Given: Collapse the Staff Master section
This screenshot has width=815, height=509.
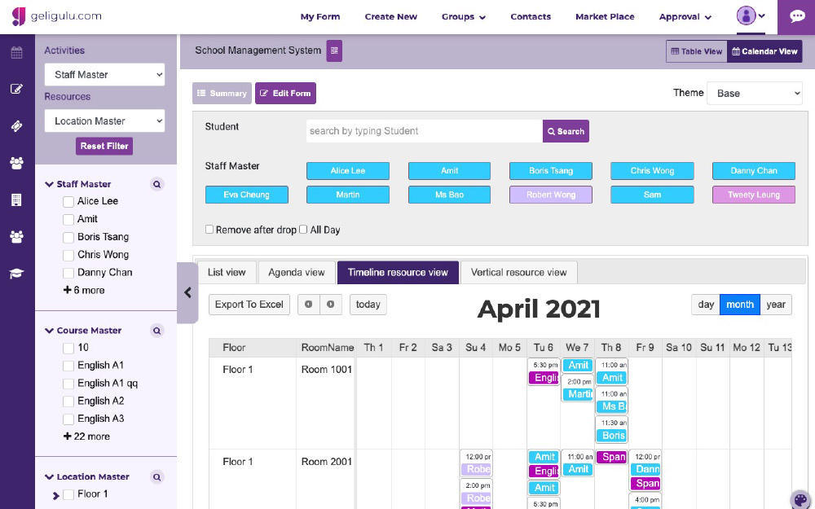Looking at the screenshot, I should [50, 184].
